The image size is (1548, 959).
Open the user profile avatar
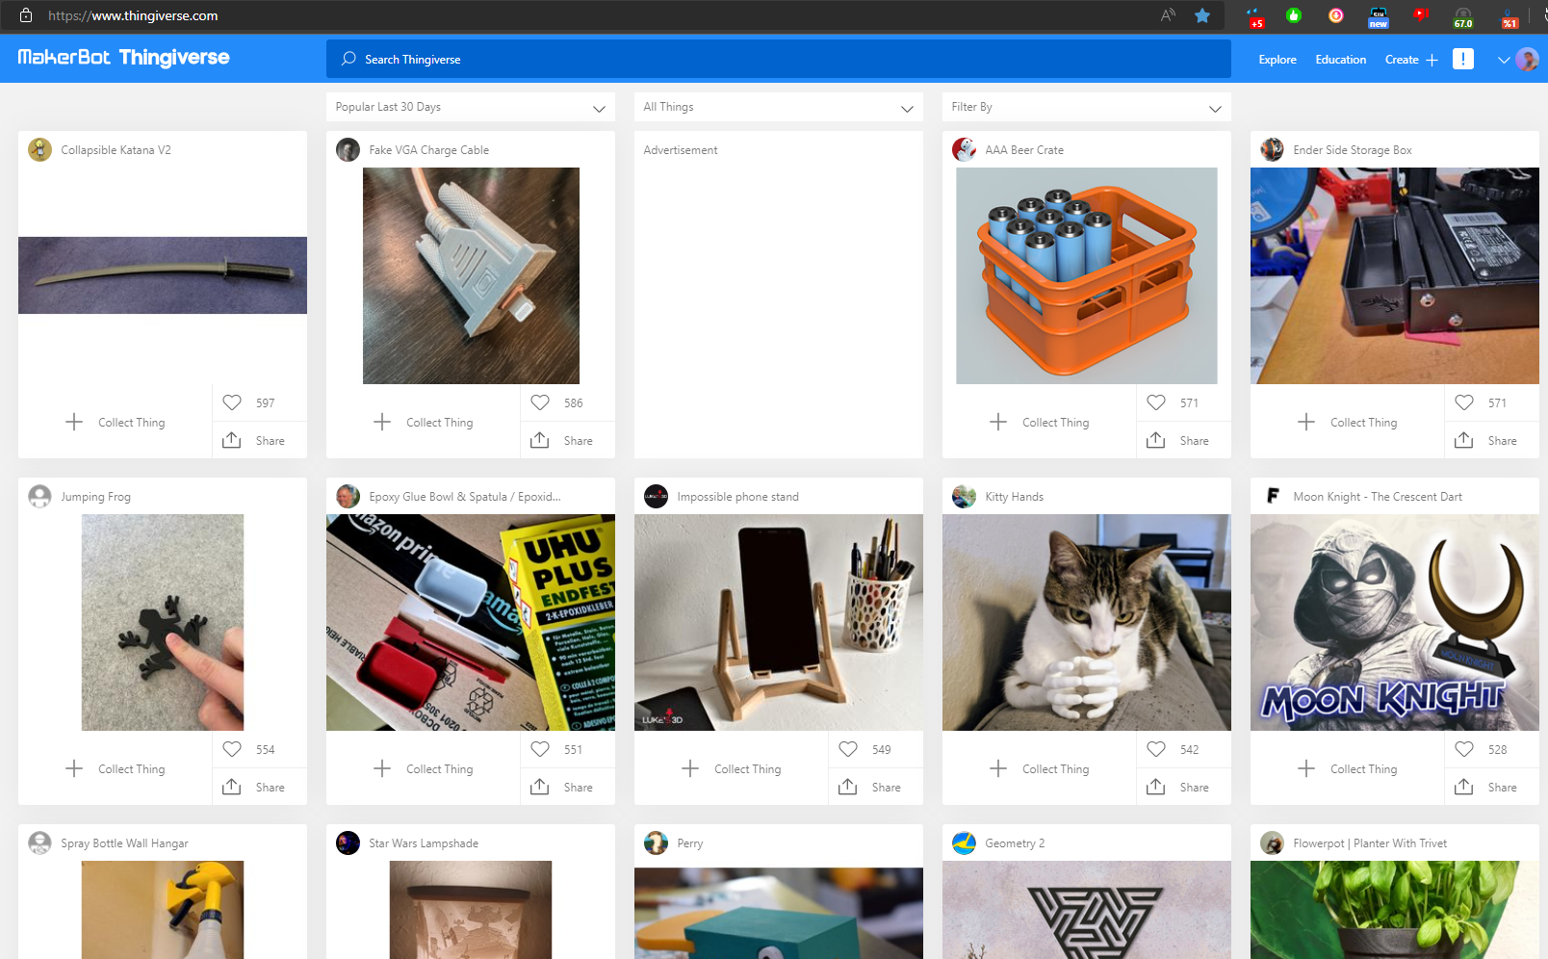click(x=1527, y=60)
